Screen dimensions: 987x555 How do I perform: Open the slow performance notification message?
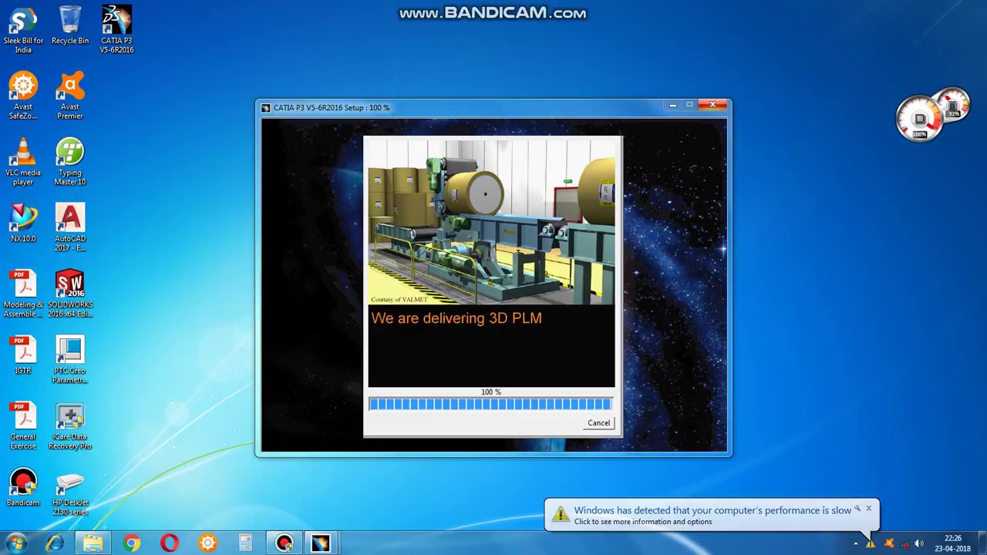712,510
